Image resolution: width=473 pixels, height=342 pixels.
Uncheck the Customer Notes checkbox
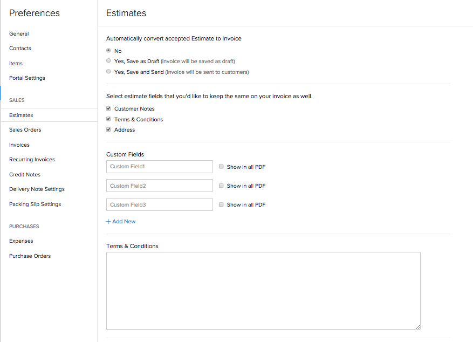tap(109, 108)
